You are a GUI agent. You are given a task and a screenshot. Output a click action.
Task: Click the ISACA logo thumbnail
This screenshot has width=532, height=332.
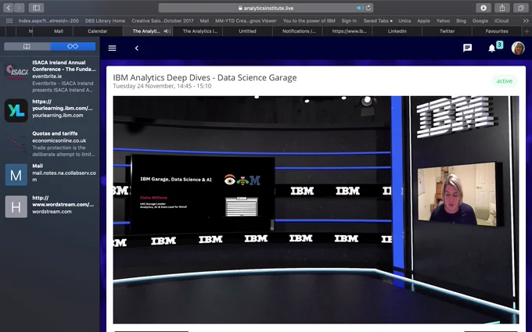16,72
